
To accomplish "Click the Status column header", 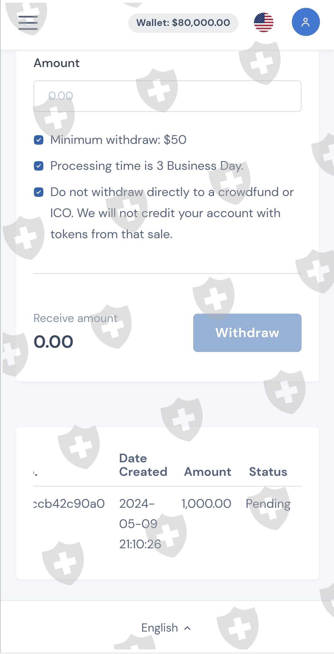I will point(268,472).
